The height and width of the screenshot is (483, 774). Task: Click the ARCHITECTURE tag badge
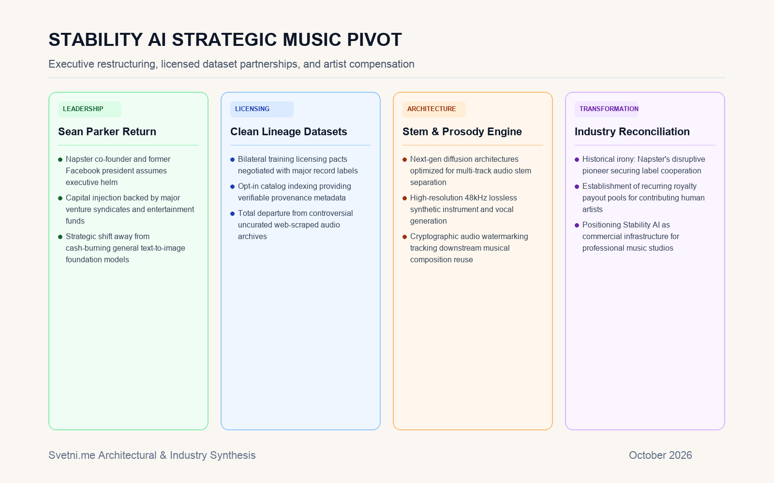click(x=434, y=109)
